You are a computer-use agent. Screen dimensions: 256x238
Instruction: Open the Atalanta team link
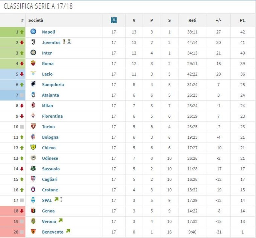pyautogui.click(x=50, y=95)
